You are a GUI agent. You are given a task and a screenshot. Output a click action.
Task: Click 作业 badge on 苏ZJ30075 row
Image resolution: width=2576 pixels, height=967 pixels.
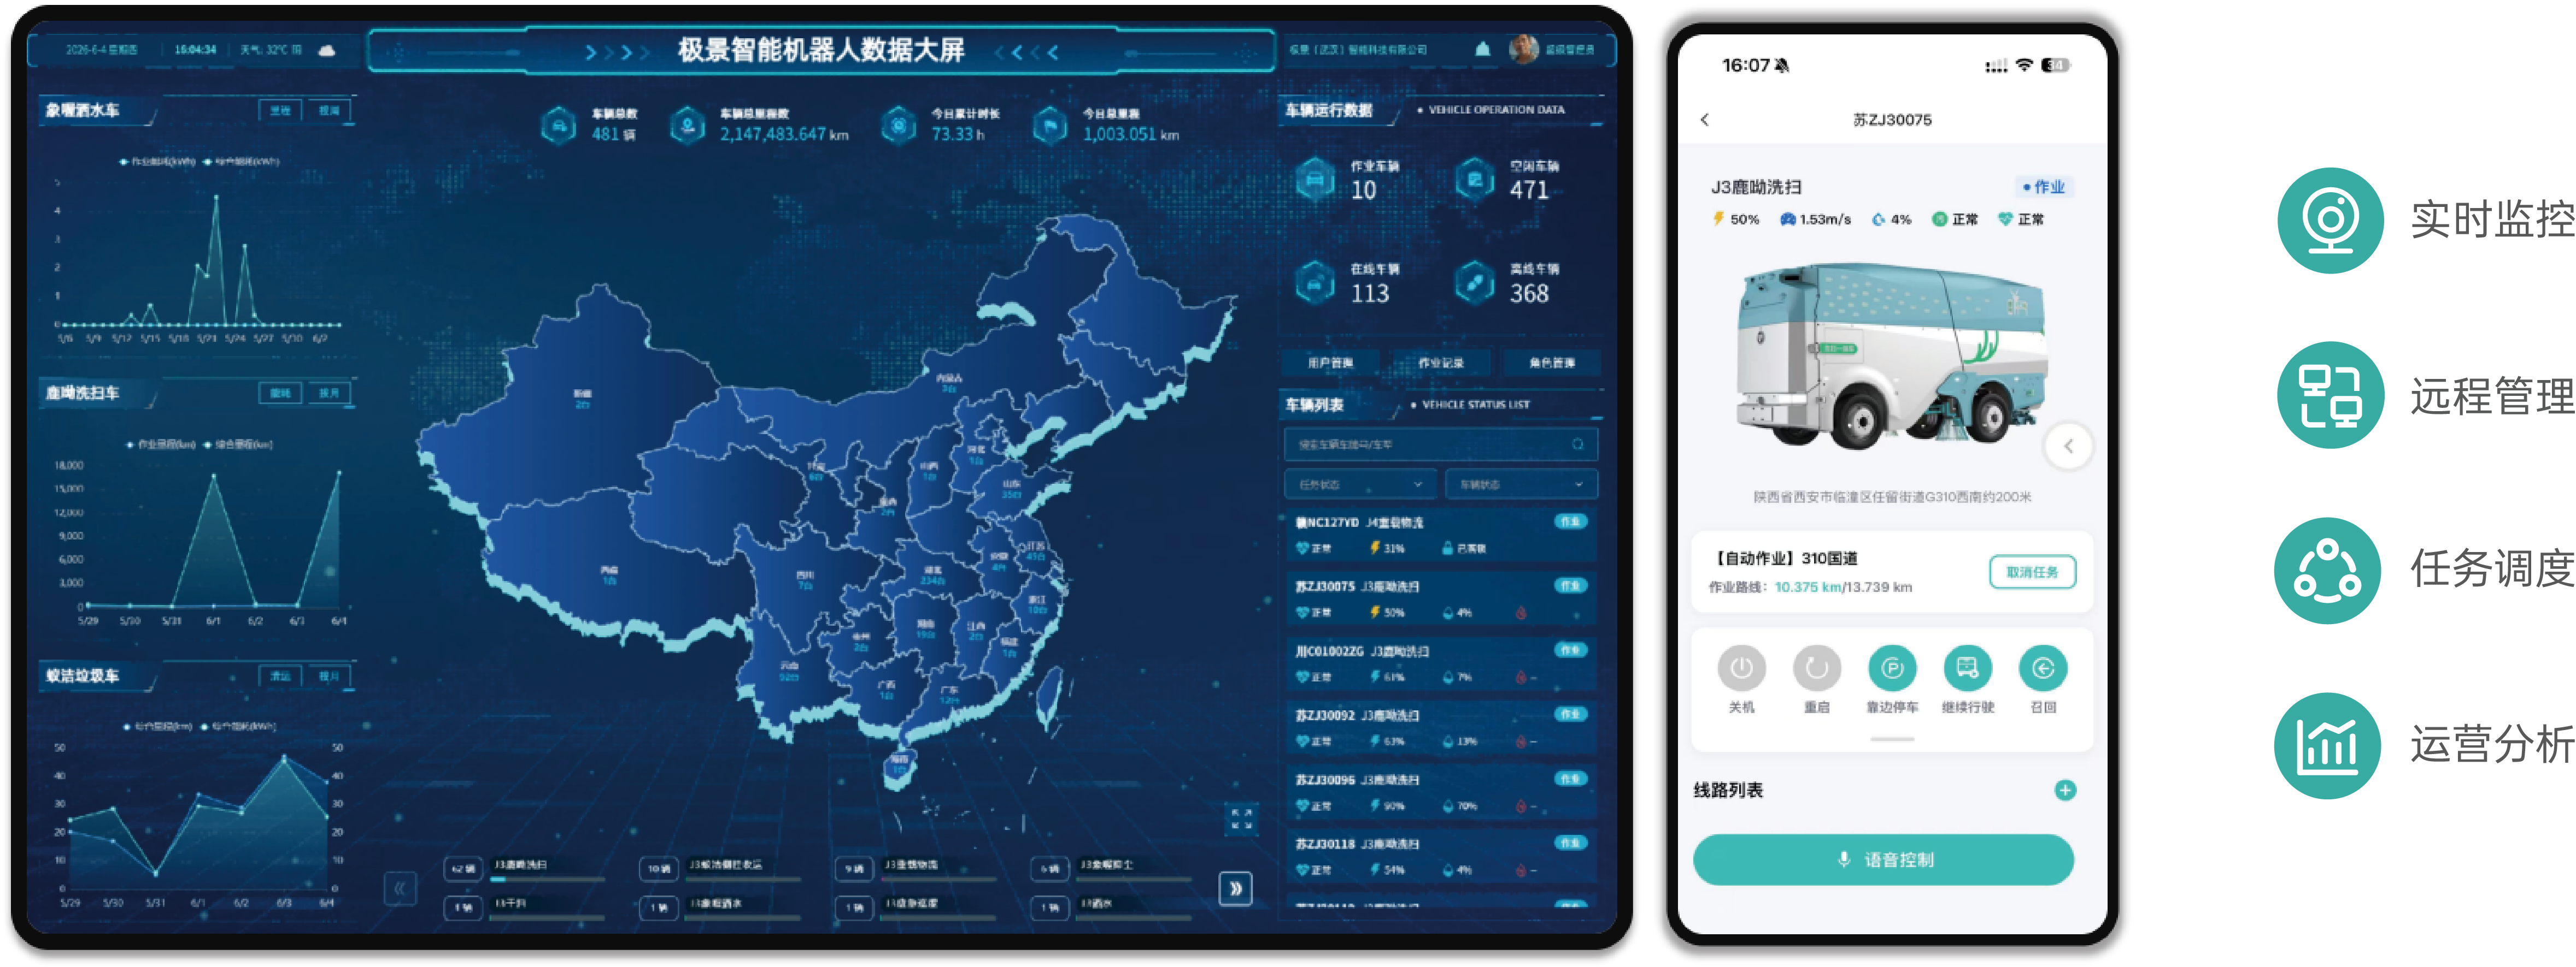[x=1571, y=585]
